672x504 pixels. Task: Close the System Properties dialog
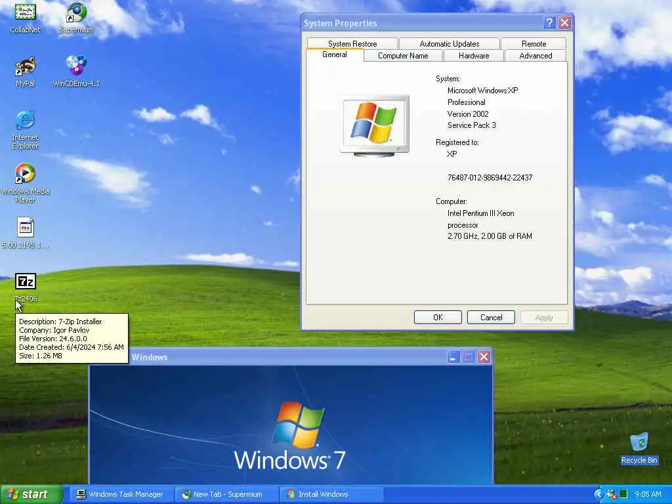tap(564, 23)
